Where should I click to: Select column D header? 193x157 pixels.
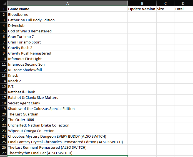(183, 3)
